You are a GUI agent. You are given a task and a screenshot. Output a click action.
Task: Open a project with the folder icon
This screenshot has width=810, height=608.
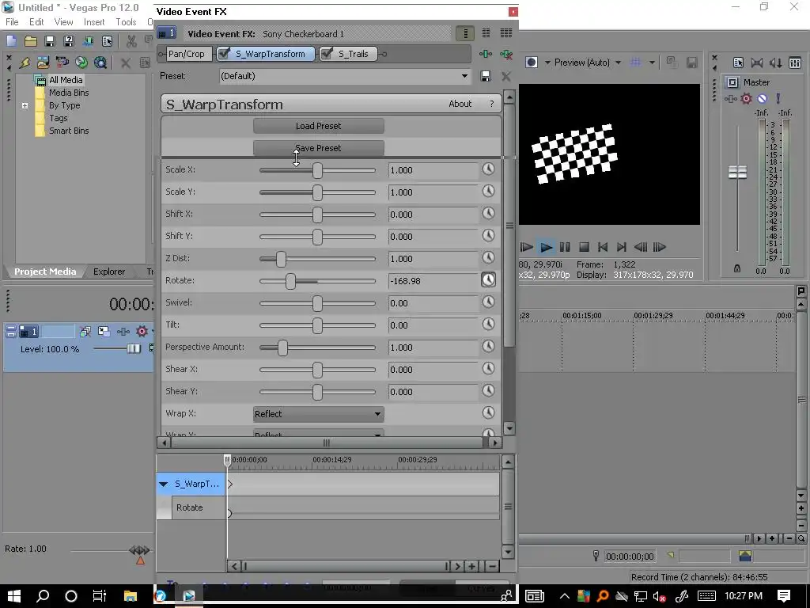31,41
